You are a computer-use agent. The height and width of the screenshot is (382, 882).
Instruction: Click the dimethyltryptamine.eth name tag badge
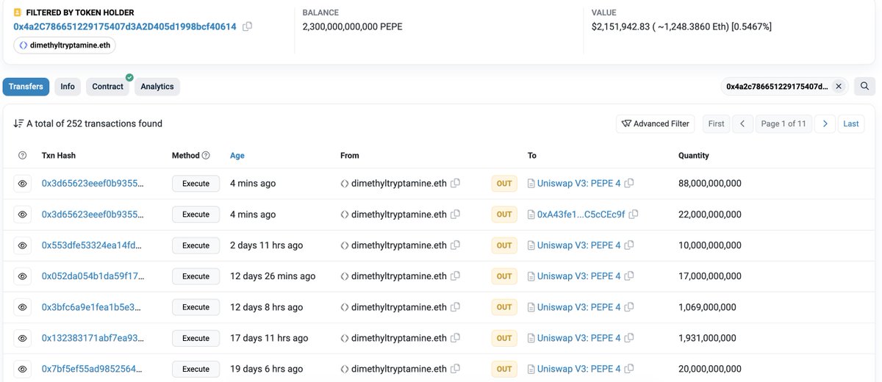click(65, 46)
